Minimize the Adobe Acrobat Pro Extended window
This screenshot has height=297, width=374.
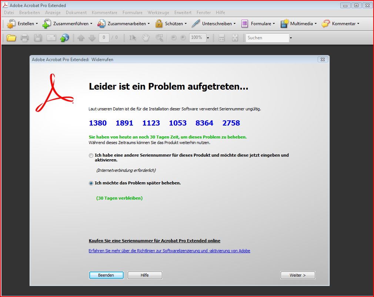coord(345,6)
